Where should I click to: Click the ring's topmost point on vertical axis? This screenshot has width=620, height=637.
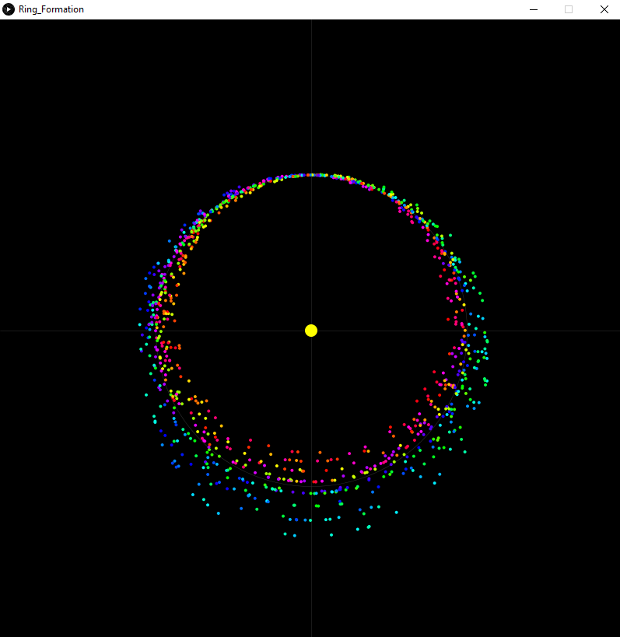point(311,175)
